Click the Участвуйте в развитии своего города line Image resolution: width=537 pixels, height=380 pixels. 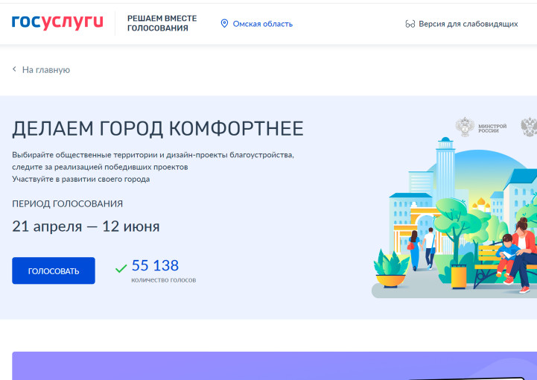81,180
